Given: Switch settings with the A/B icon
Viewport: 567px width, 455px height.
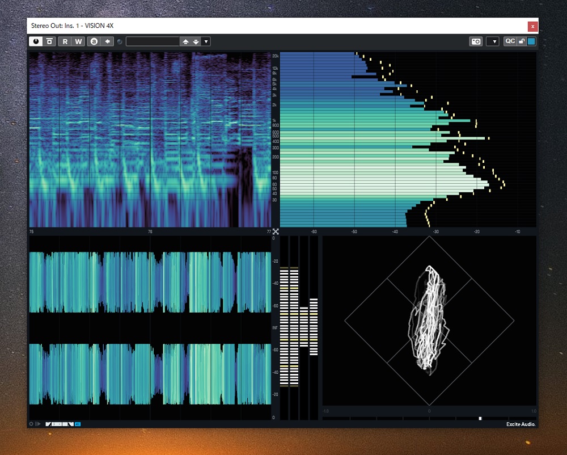Looking at the screenshot, I should [94, 41].
